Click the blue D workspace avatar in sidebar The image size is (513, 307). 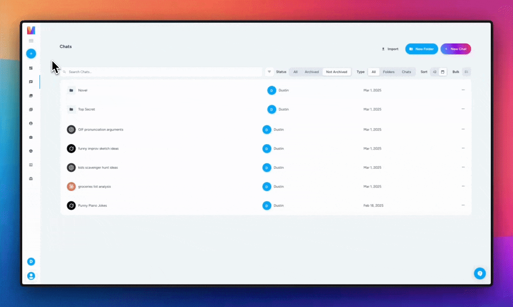point(31,261)
